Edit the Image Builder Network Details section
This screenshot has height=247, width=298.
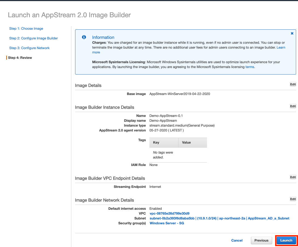point(293,199)
